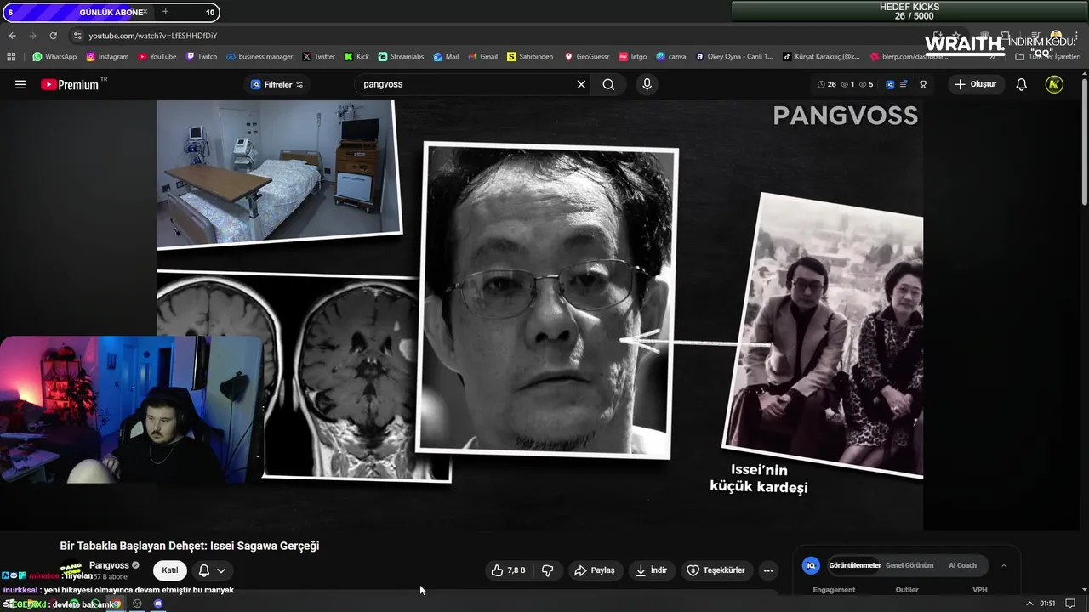Reload the YouTube page
The width and height of the screenshot is (1089, 612).
53,36
